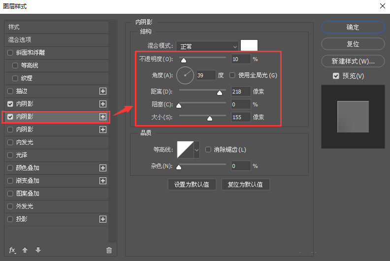Select the 样式 entry in the list
Screen dimensions: 390x261
pos(57,27)
